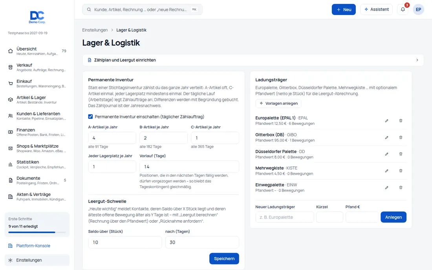Viewport: 432px width, 270px height.
Task: Focus the Saldo über (Stück) field
Action: [x=125, y=243]
